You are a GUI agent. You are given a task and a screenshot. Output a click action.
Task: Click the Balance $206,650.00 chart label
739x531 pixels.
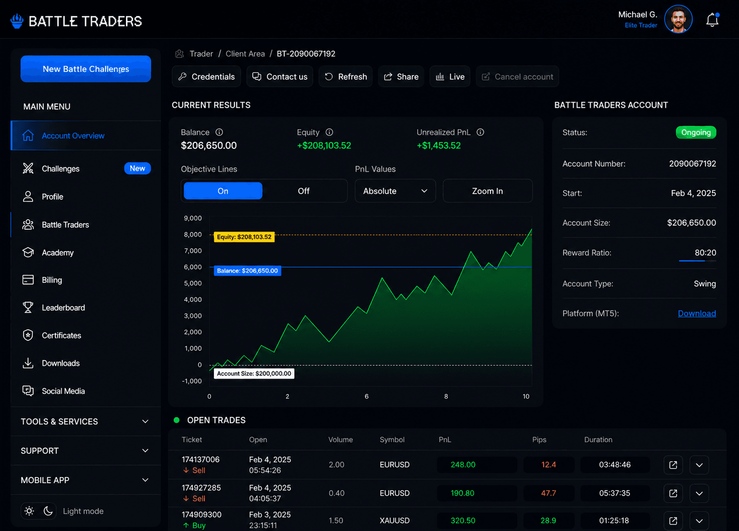247,271
